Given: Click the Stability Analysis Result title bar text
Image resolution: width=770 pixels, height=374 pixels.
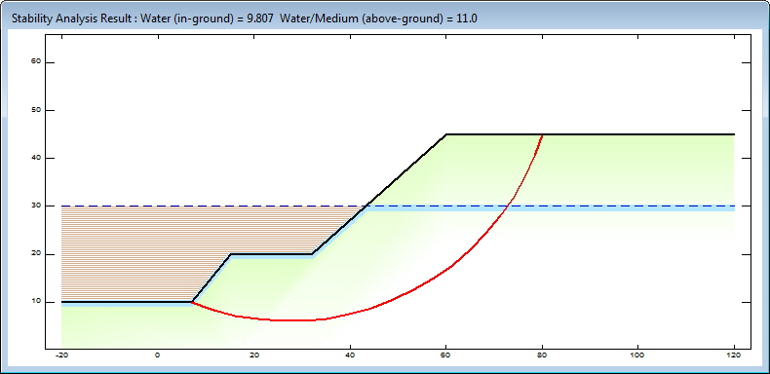Looking at the screenshot, I should tap(244, 19).
